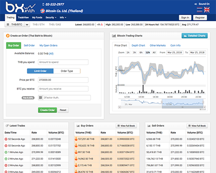Click the flame icon for 14,962.50 THB order
216x173 pixels.
(76, 158)
